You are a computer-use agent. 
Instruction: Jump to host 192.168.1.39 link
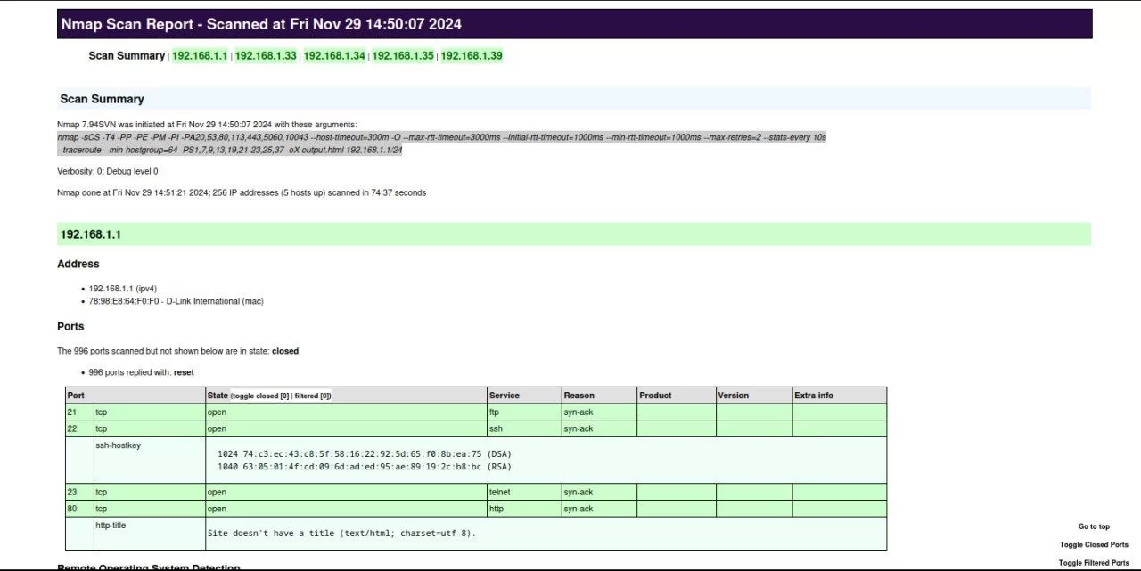tap(472, 55)
